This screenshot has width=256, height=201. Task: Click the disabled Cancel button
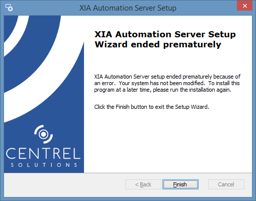pyautogui.click(x=226, y=184)
